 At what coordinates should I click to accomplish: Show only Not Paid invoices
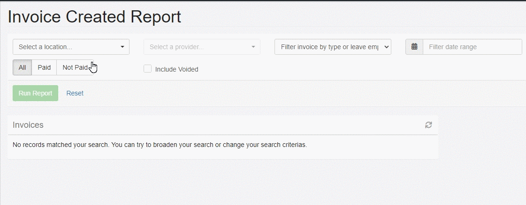coord(75,67)
